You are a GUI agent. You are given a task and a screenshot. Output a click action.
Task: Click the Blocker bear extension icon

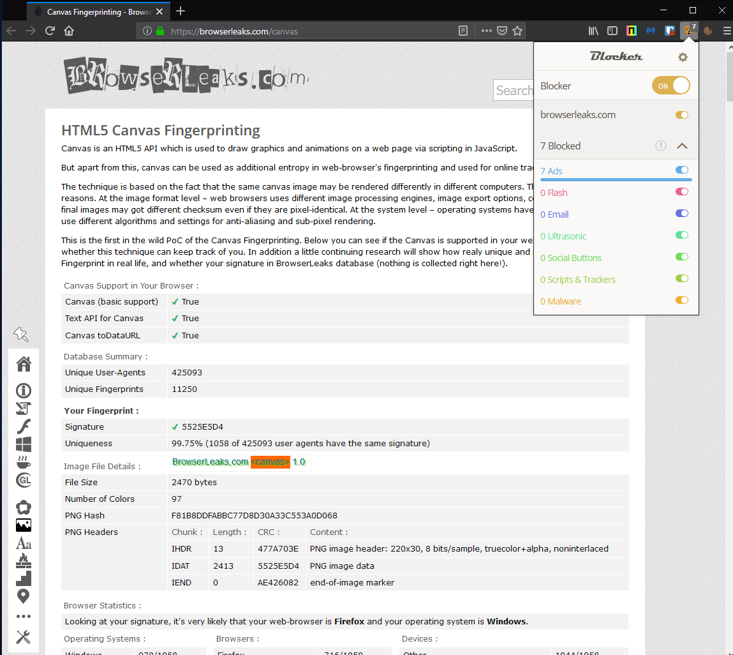click(x=689, y=31)
